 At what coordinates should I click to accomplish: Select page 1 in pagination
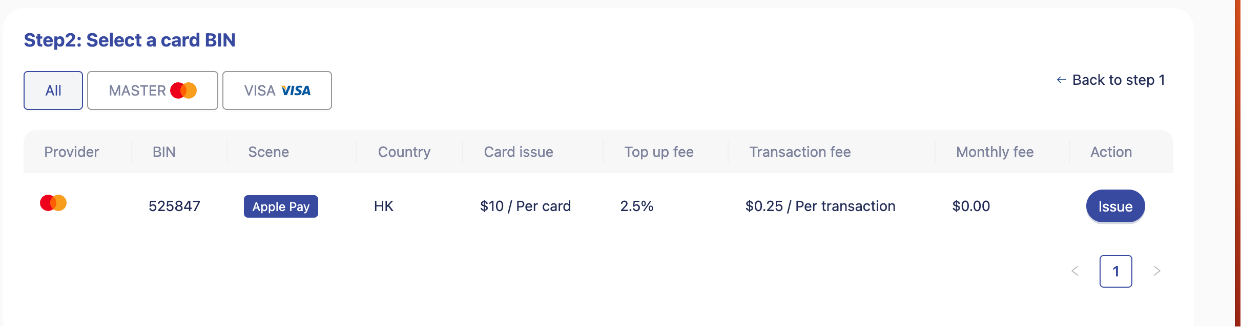[1115, 271]
